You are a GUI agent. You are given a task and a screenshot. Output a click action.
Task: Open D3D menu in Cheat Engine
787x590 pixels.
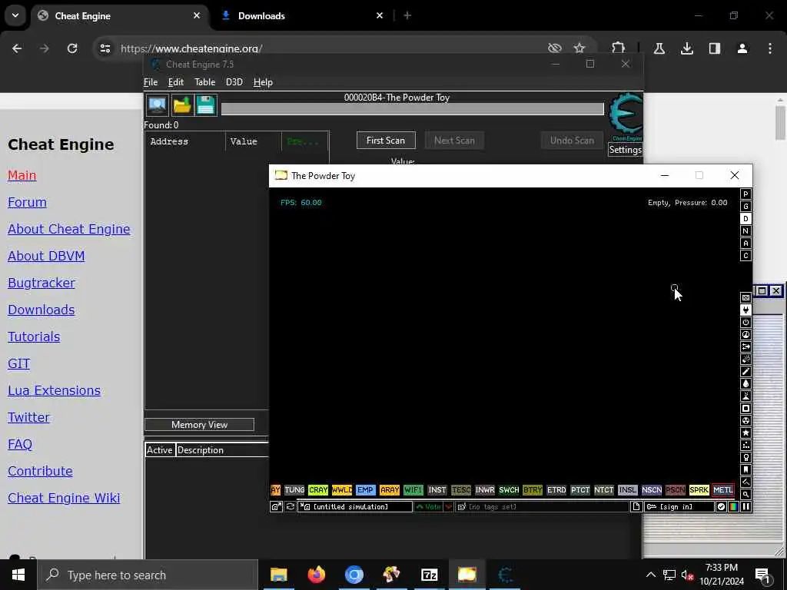click(x=234, y=82)
